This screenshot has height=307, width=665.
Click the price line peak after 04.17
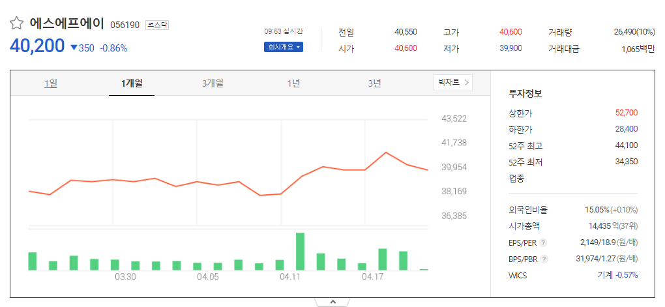386,153
